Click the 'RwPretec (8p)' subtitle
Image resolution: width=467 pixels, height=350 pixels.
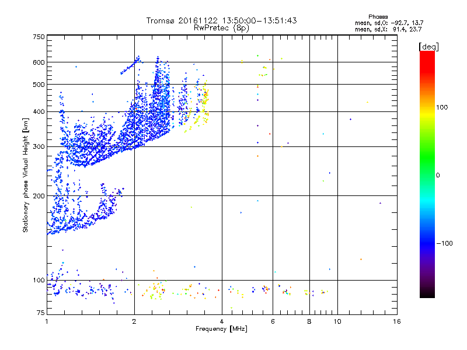(x=221, y=28)
